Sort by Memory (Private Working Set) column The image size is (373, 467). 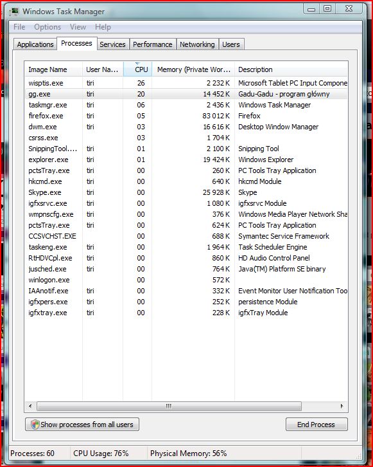click(x=193, y=69)
